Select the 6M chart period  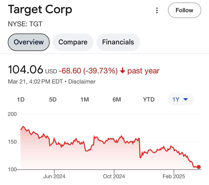coord(117,99)
